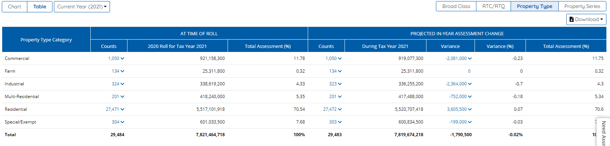
Task: Click the Variance column header
Action: [x=450, y=46]
